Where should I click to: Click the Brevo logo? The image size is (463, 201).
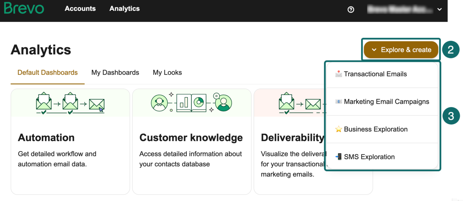click(24, 9)
